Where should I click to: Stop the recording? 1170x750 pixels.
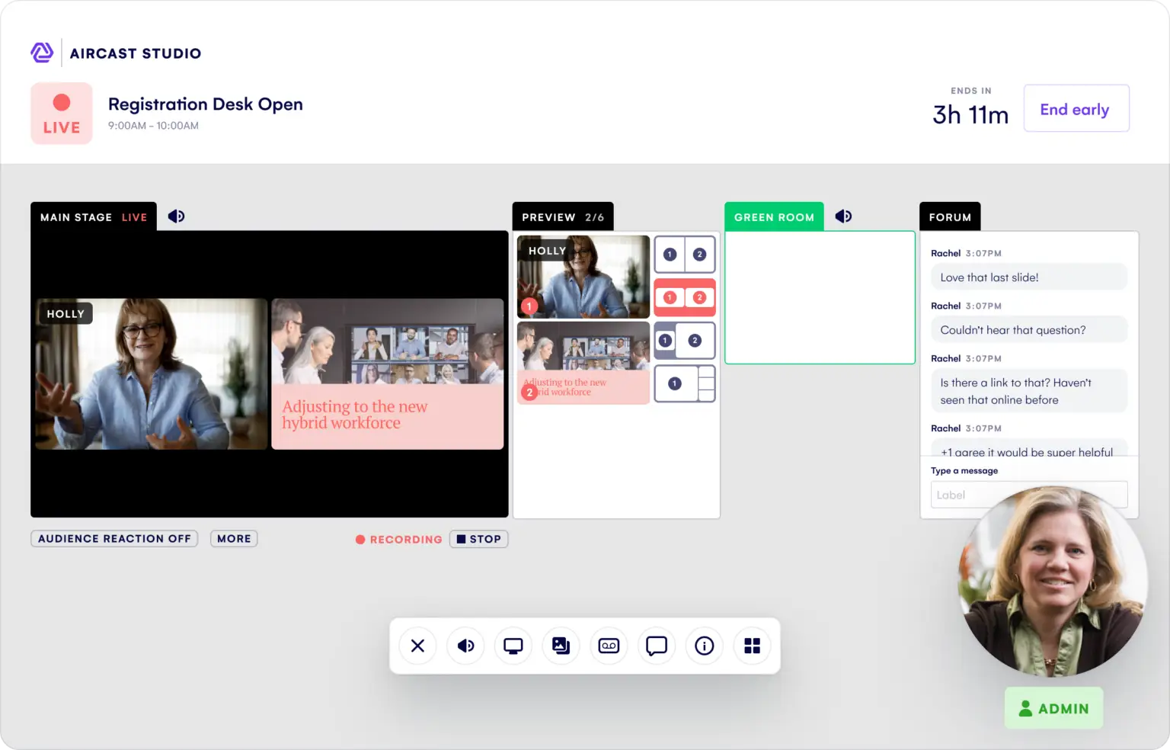coord(479,539)
